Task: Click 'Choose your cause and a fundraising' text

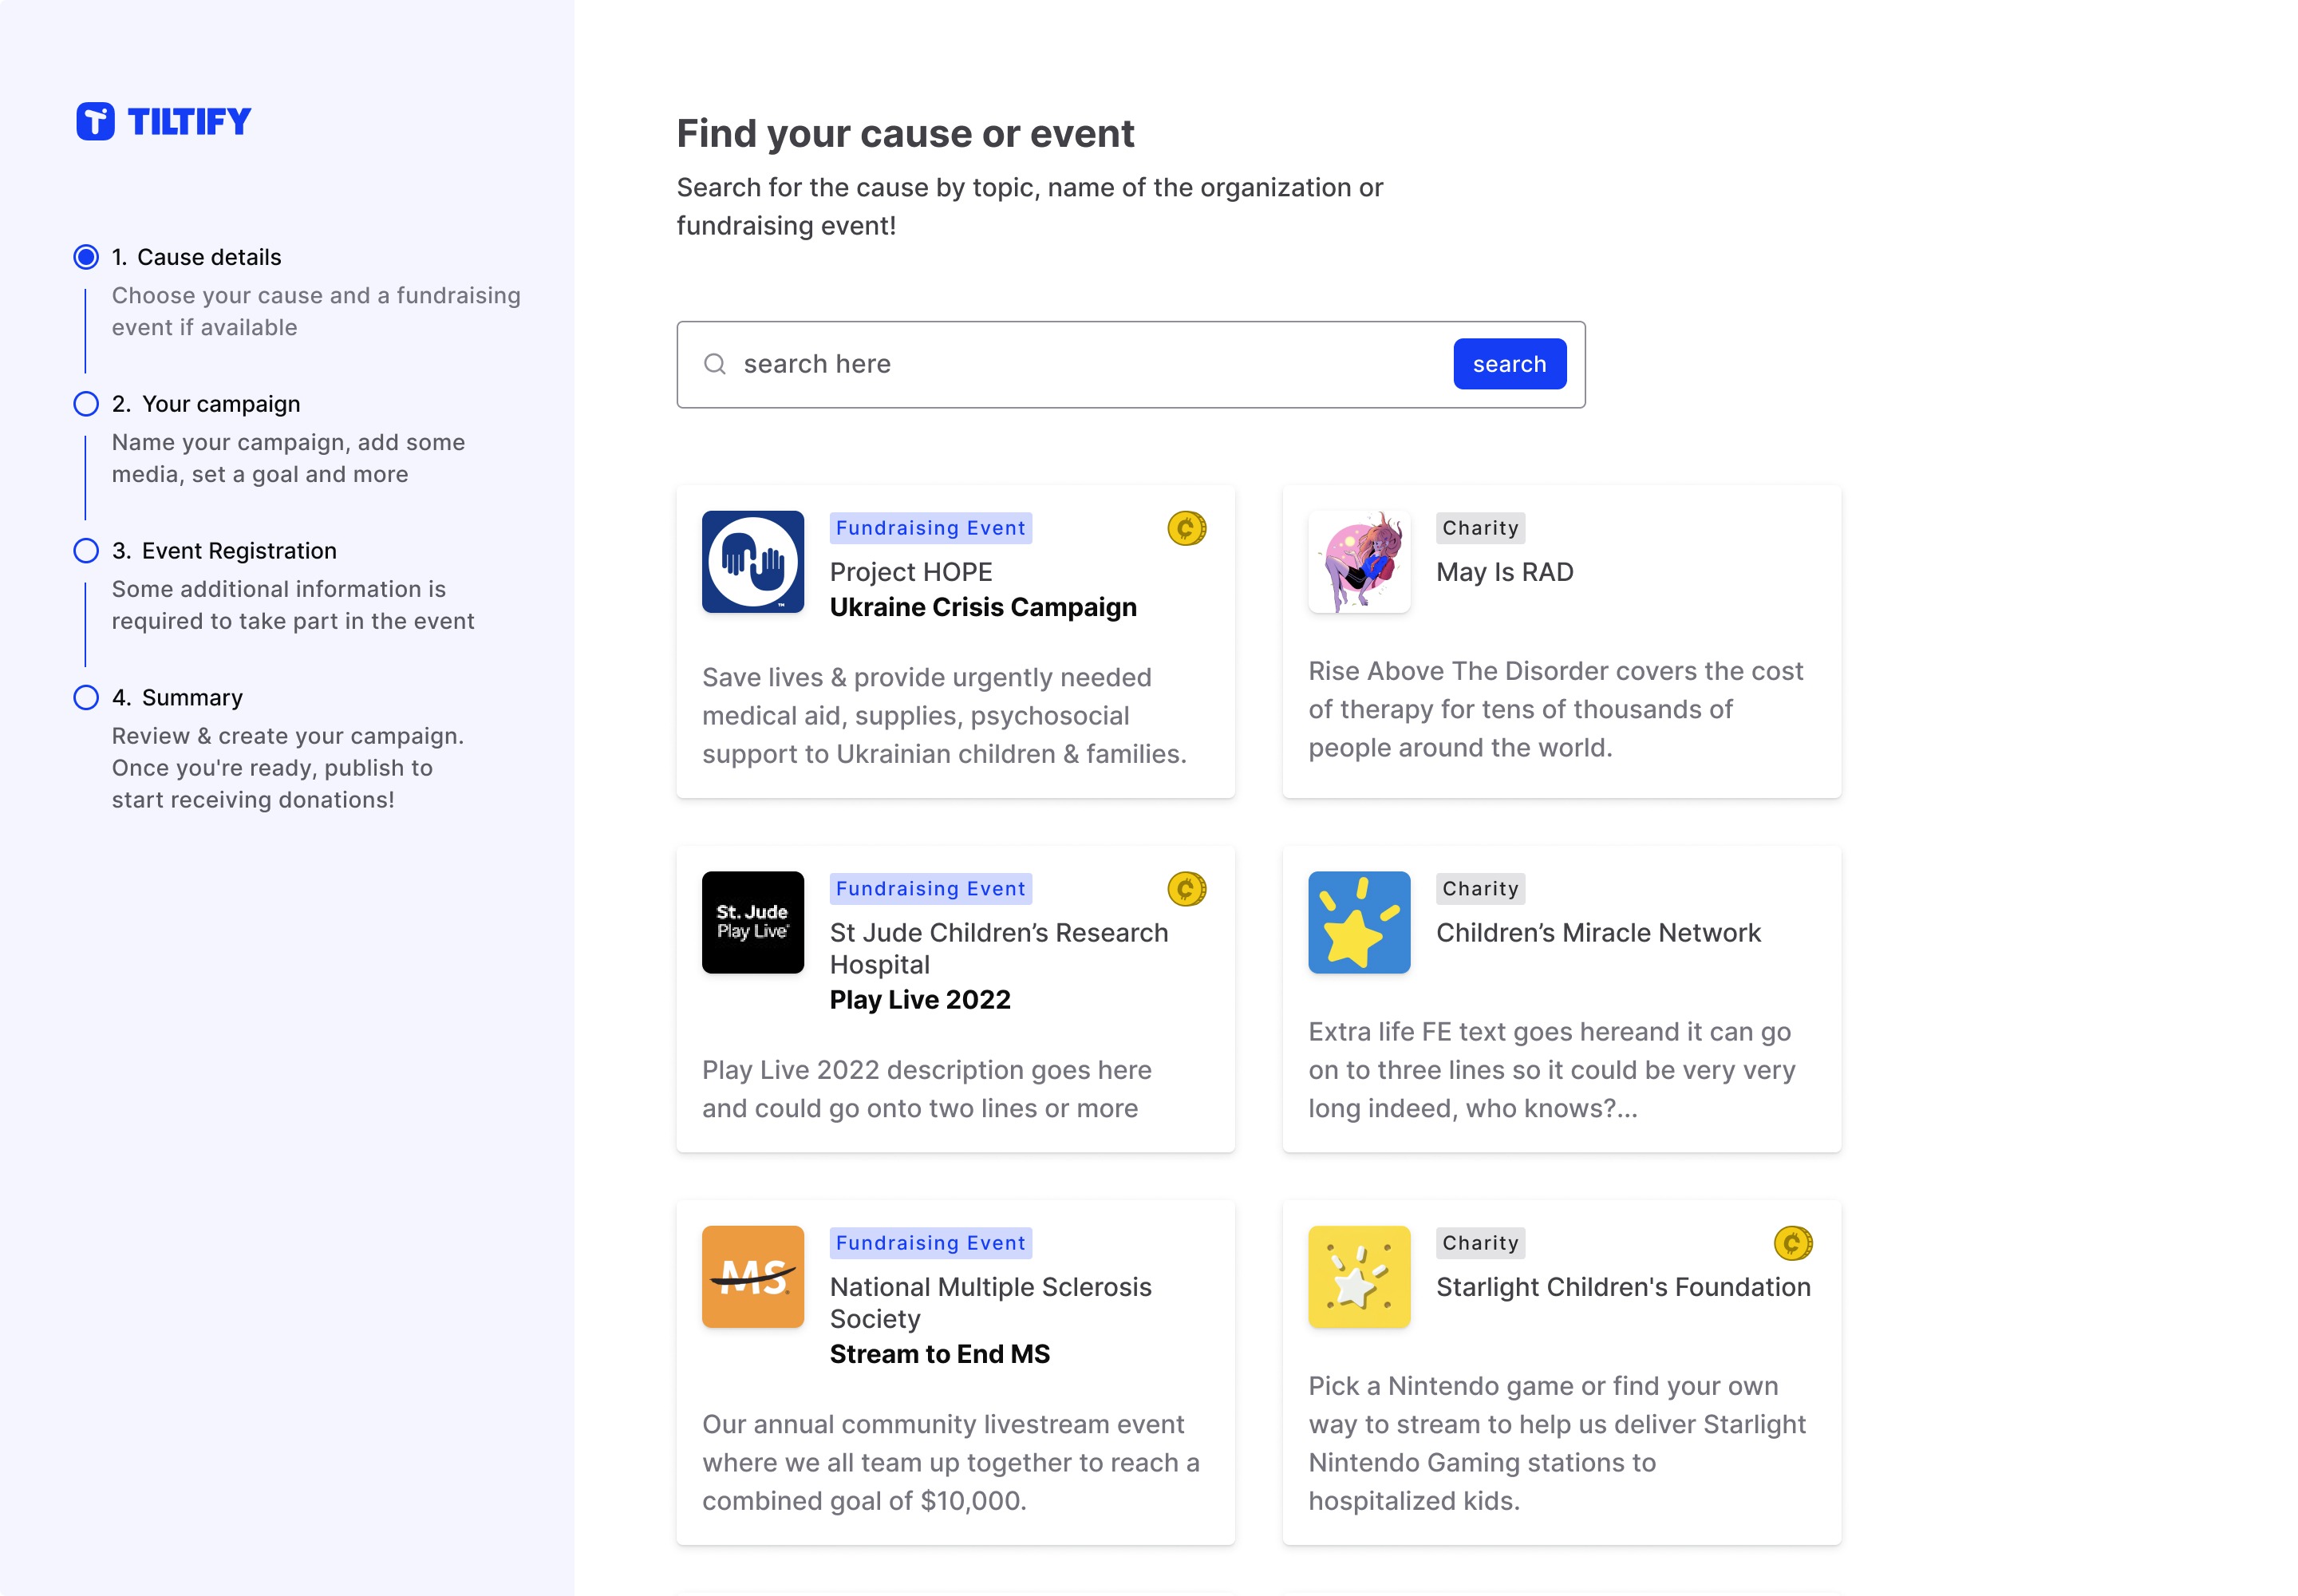Action: tap(316, 312)
